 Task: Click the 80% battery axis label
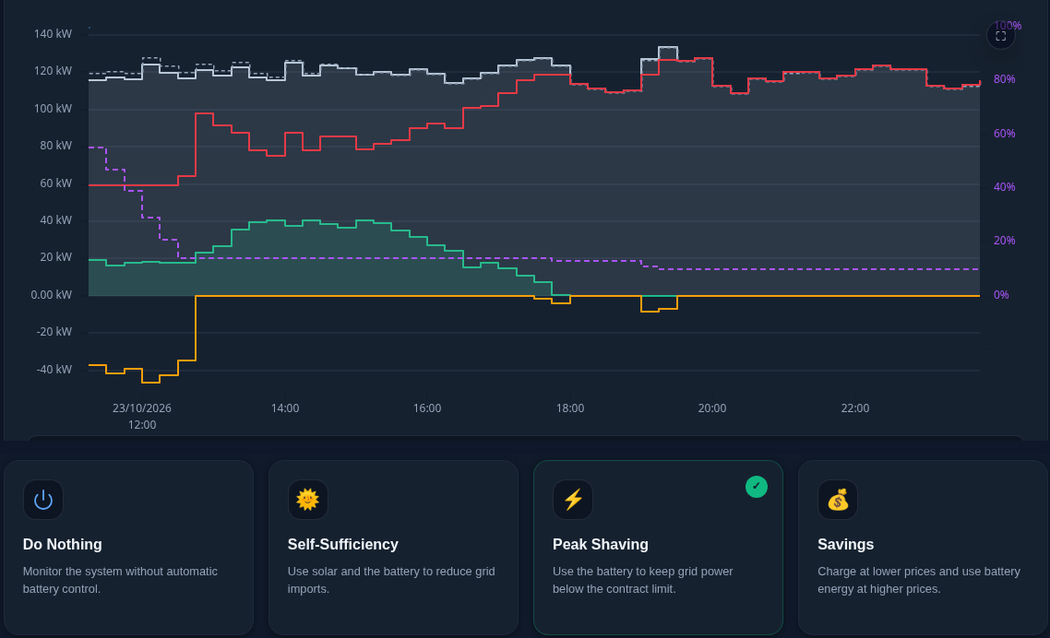pos(1005,79)
